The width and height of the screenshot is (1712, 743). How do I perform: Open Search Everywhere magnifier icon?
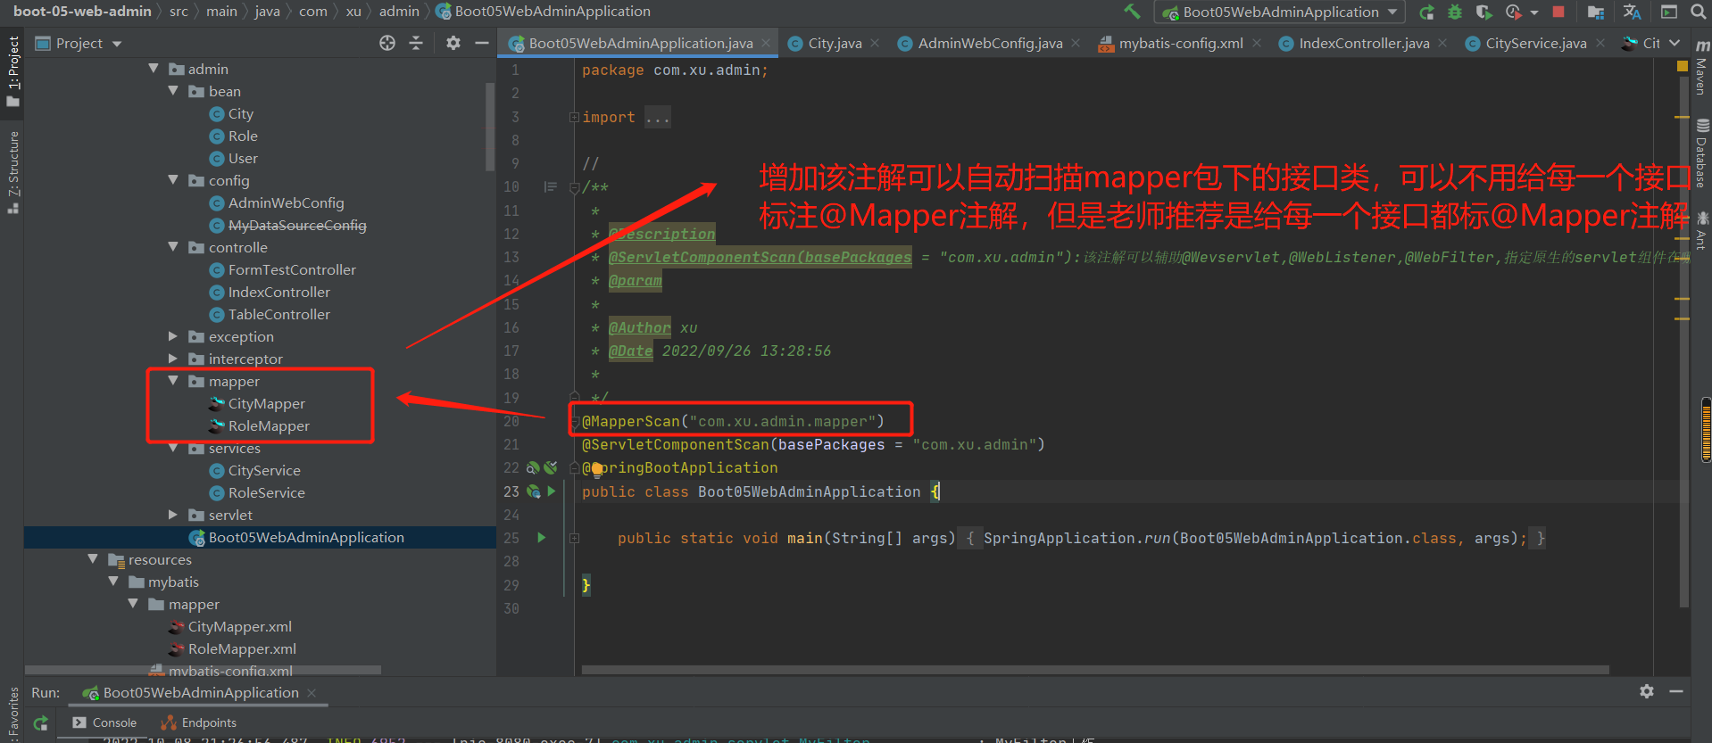tap(1698, 12)
